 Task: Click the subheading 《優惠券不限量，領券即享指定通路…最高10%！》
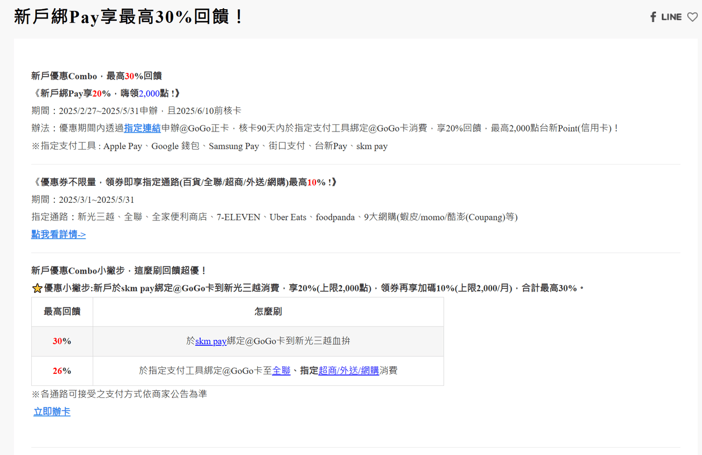point(184,182)
